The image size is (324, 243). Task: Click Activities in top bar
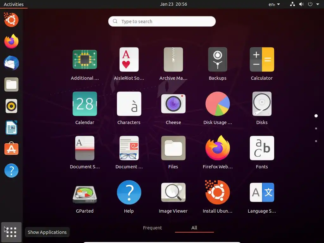click(x=14, y=4)
